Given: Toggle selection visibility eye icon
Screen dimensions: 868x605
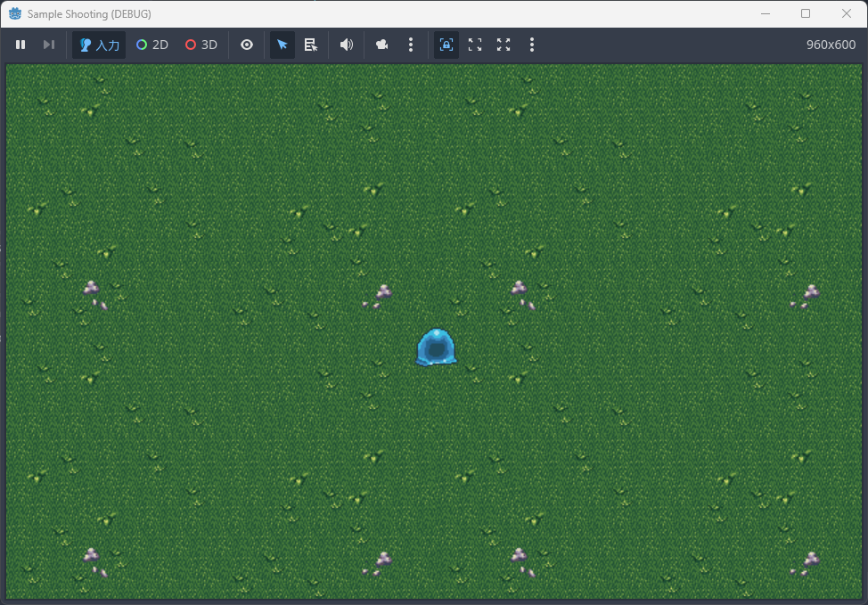Looking at the screenshot, I should coord(247,45).
